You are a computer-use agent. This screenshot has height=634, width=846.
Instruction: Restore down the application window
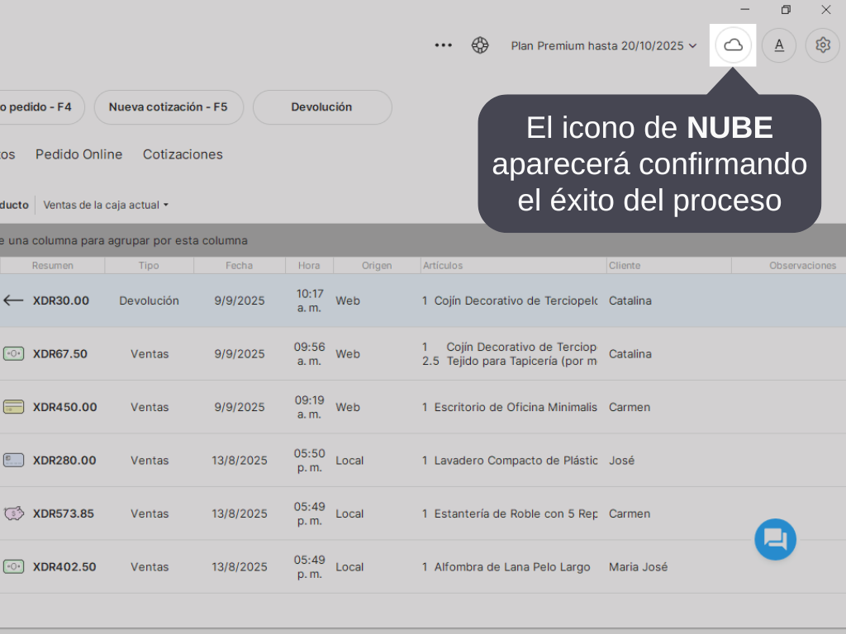click(x=787, y=10)
